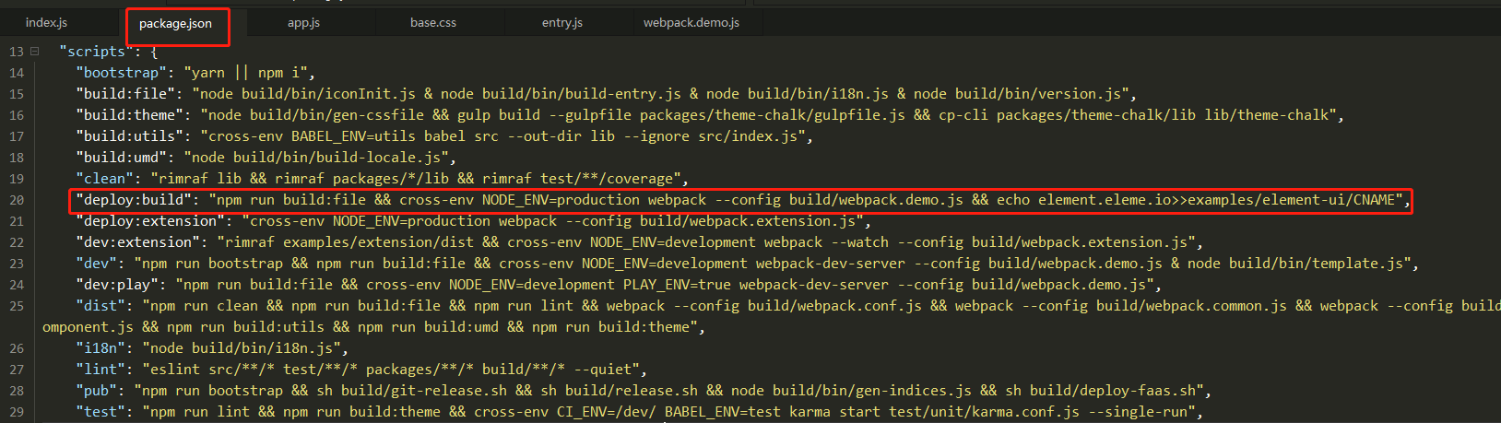Click the "deploy:build" script key
Screen dimensions: 1501x423
coord(134,200)
